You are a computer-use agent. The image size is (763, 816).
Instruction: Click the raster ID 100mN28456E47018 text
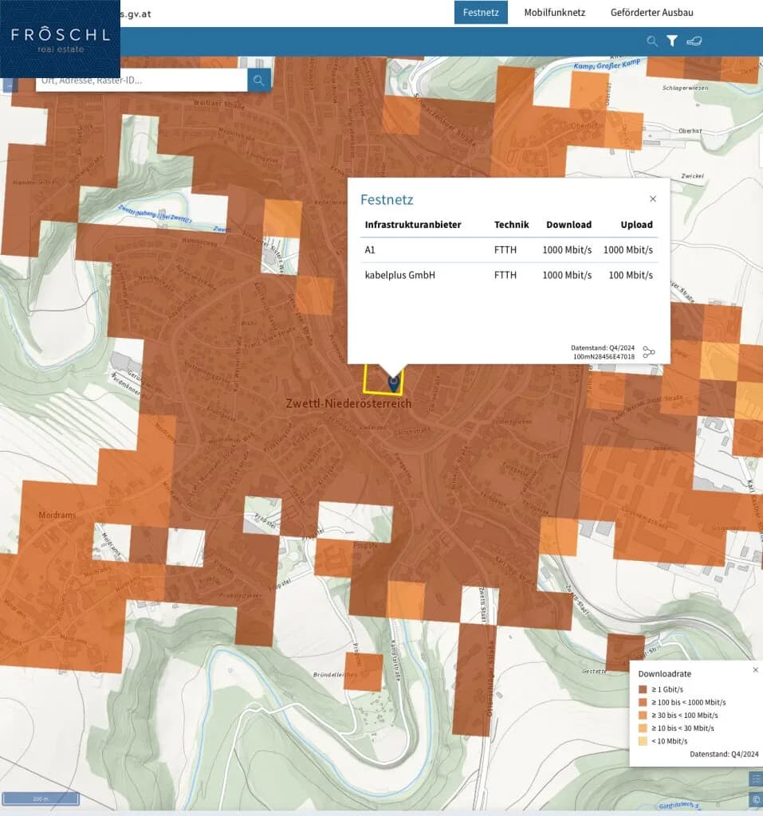(x=604, y=356)
